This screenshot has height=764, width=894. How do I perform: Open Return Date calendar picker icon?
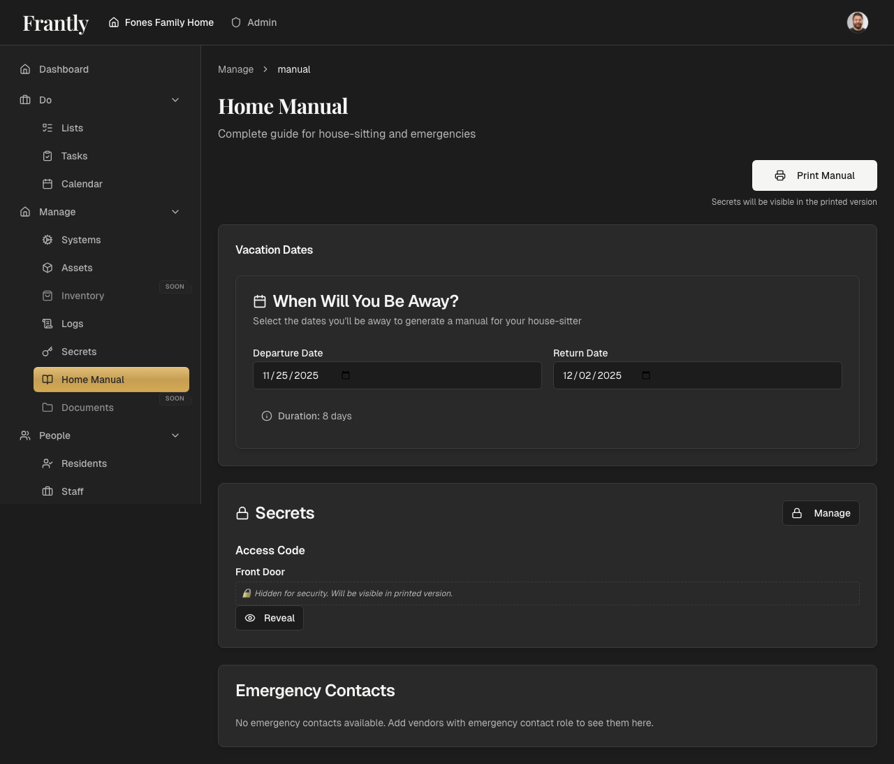point(646,375)
